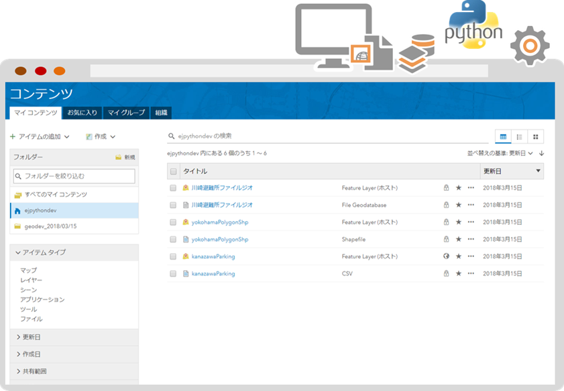Select the マイ コンテンツ tab
The image size is (564, 391).
click(x=36, y=112)
